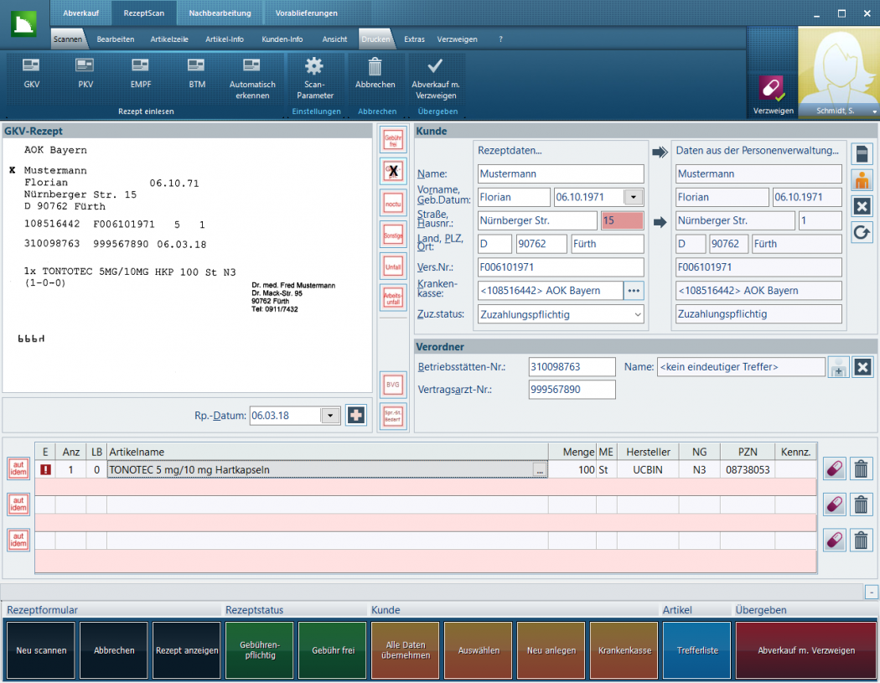
Task: Select the BTM prescription scan icon
Action: (x=196, y=65)
